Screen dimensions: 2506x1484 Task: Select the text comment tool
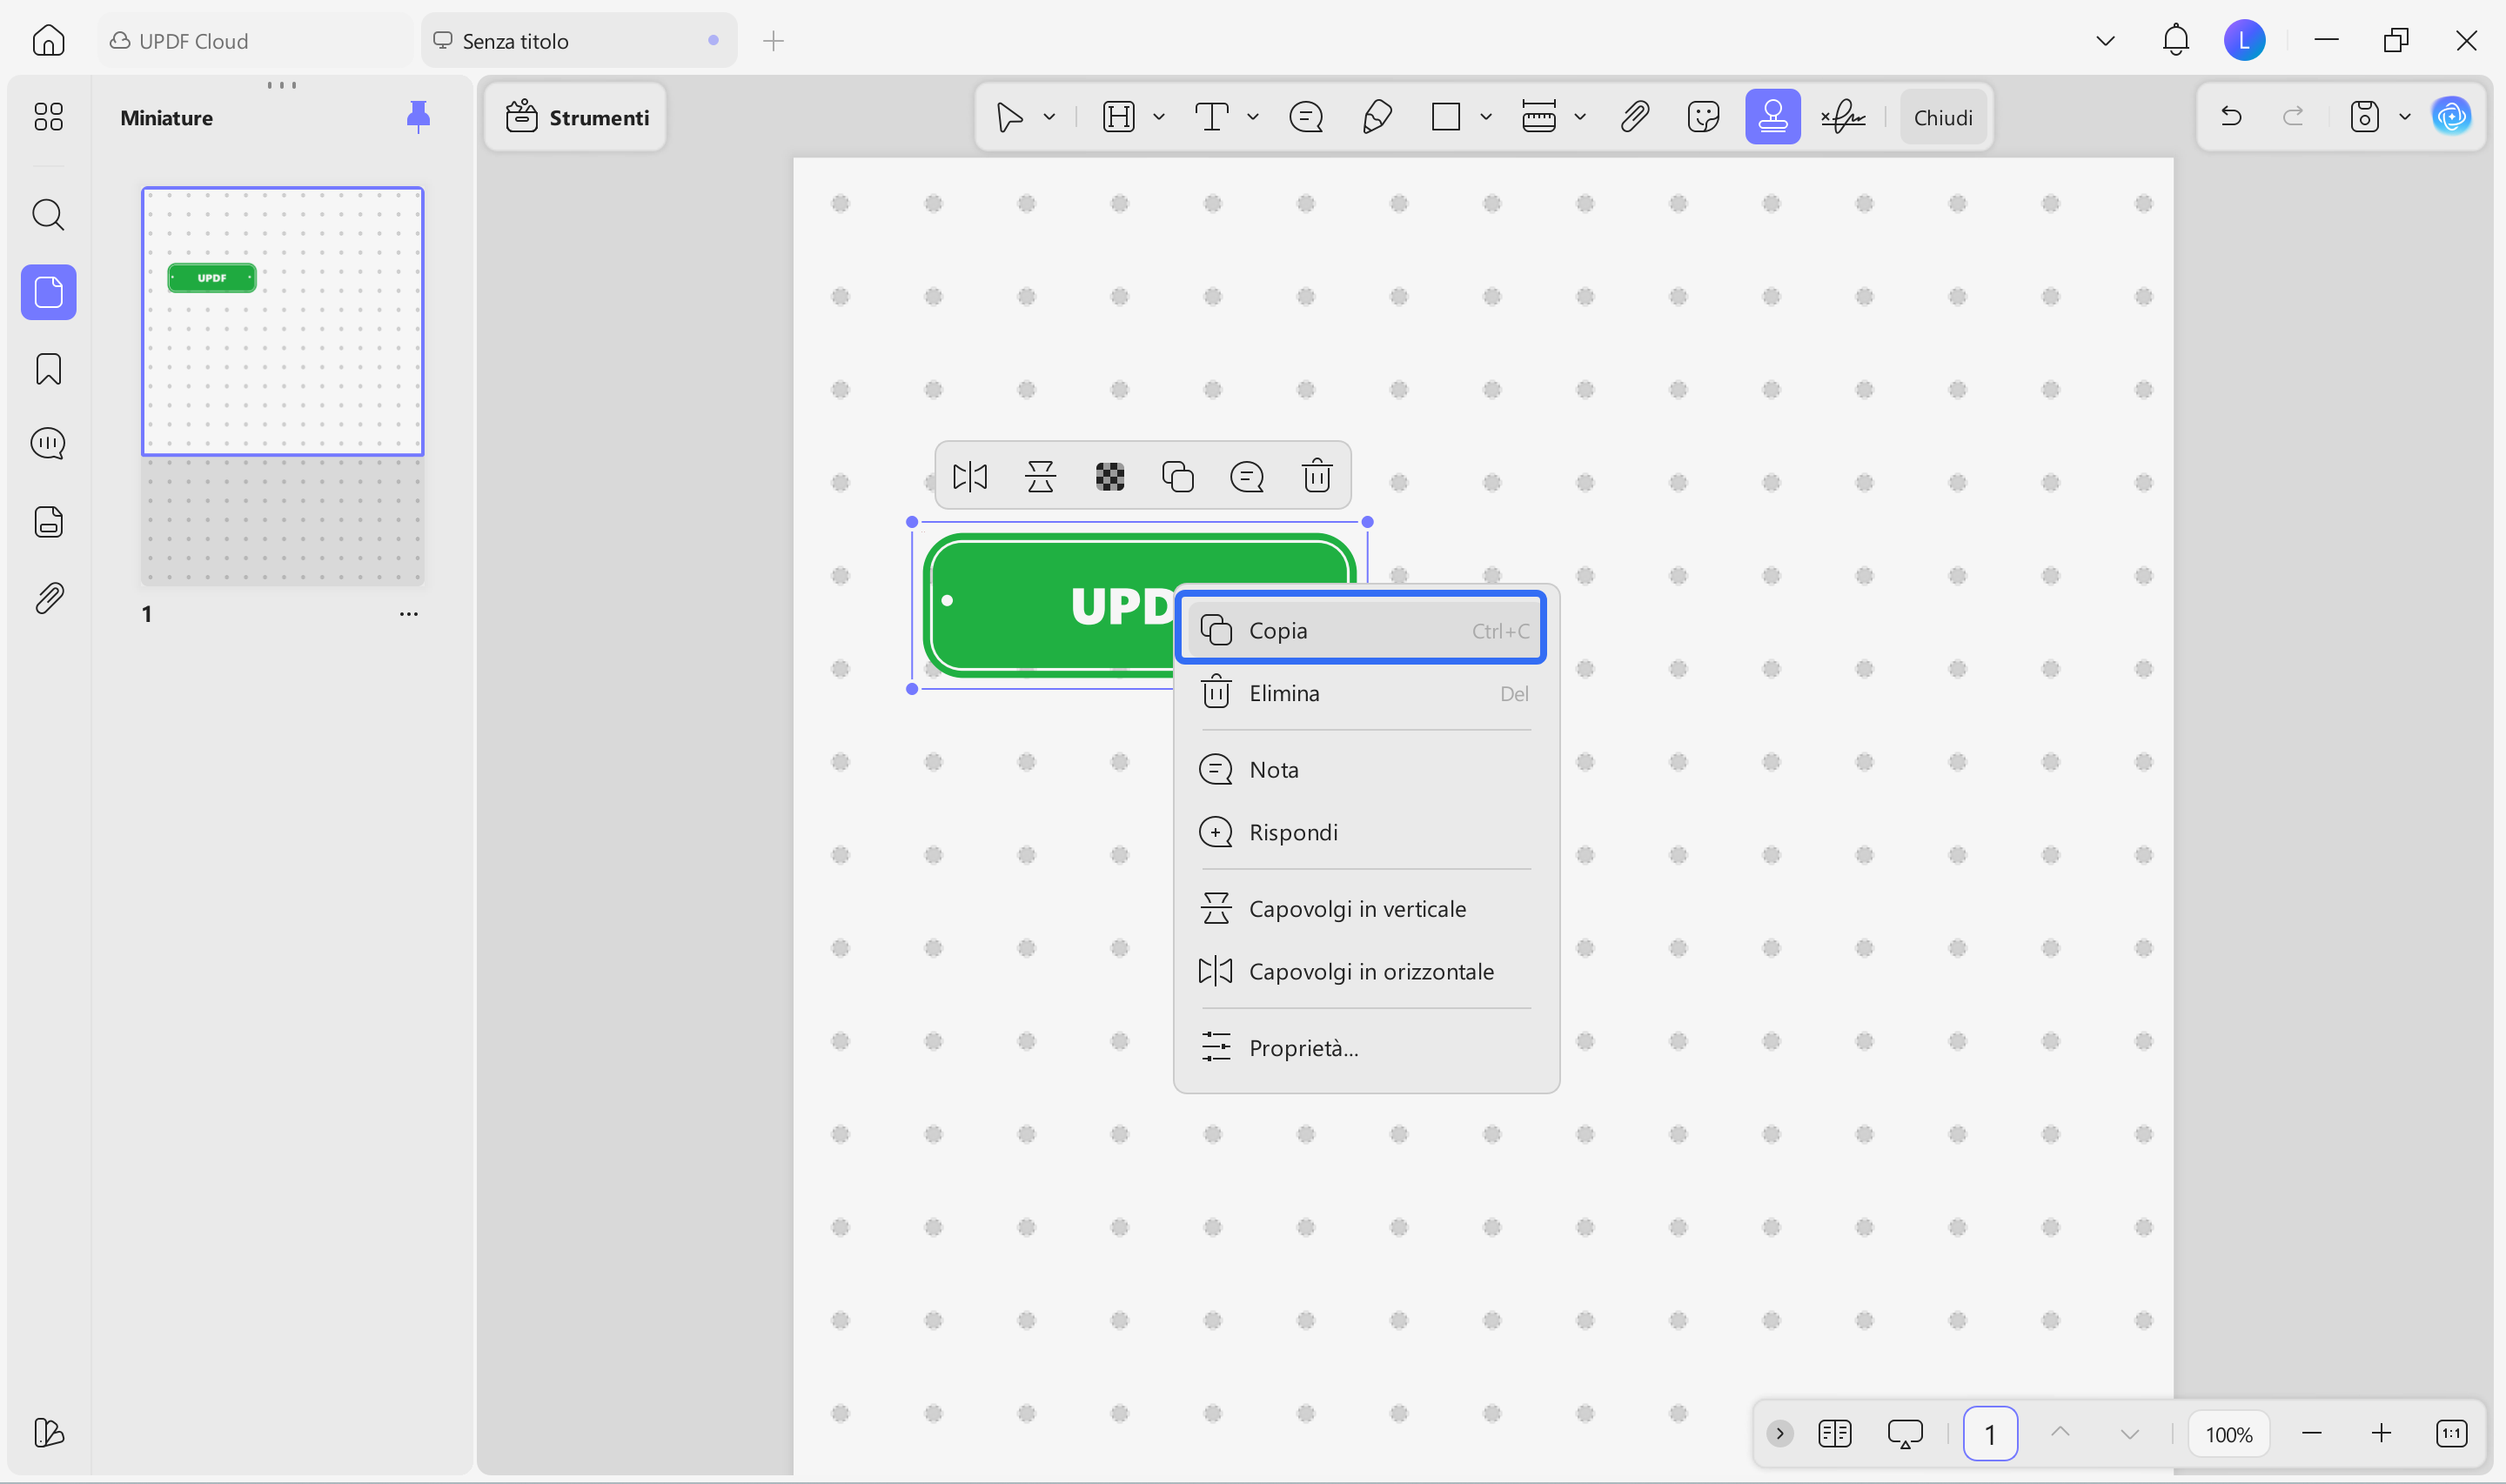tap(1212, 117)
